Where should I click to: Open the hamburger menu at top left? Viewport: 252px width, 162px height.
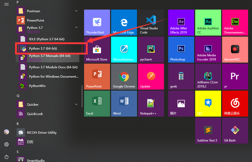[6, 4]
